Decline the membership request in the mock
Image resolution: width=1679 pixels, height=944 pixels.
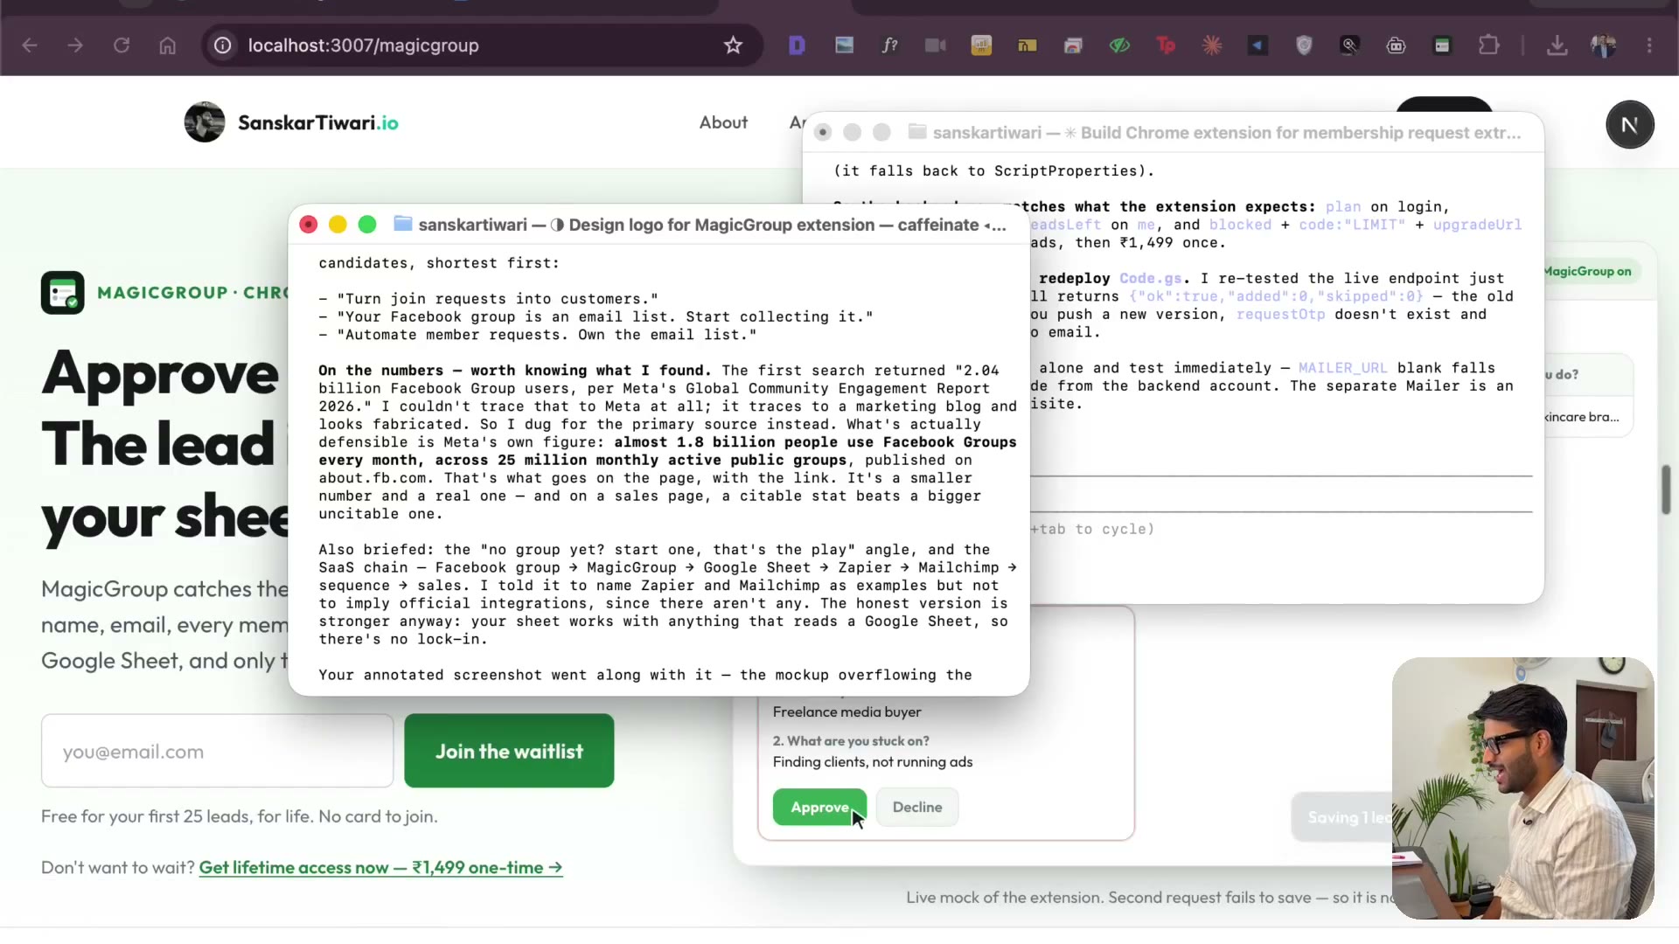[x=917, y=807]
